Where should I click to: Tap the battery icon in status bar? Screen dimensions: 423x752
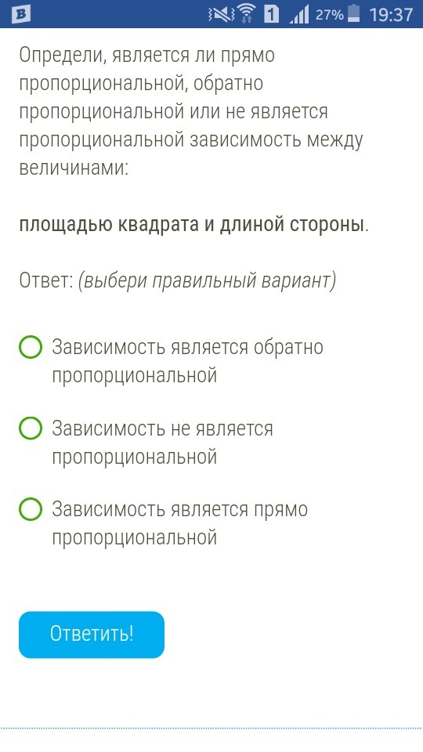(x=353, y=14)
